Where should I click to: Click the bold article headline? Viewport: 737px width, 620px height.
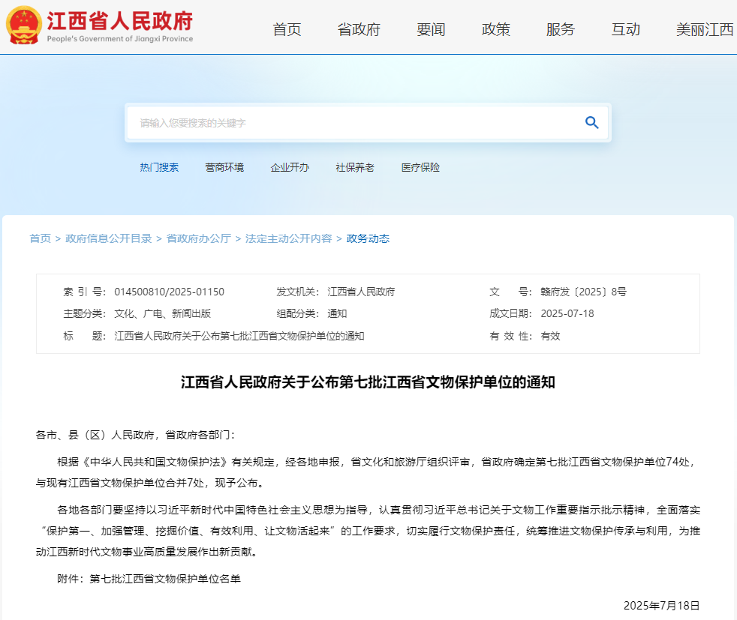pyautogui.click(x=368, y=382)
